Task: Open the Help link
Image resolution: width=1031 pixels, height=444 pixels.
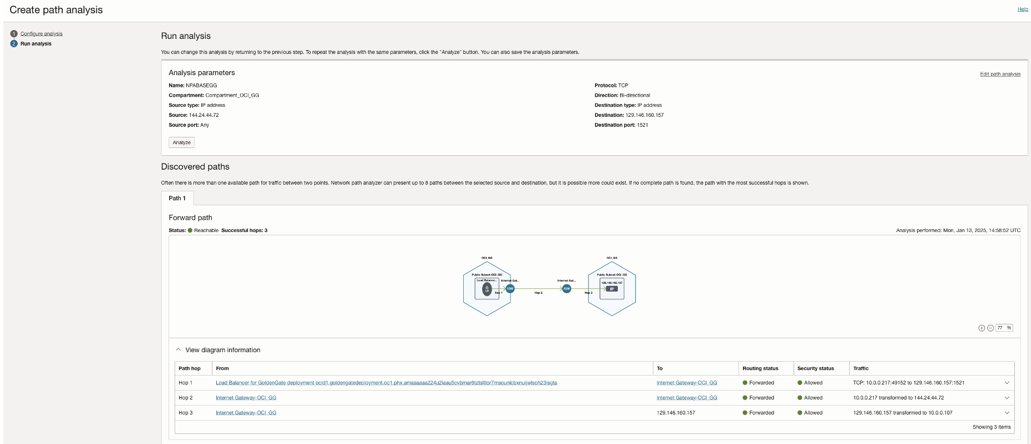Action: (x=1023, y=9)
